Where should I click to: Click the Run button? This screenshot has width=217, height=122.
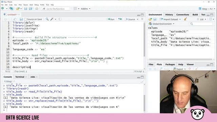pos(111,19)
